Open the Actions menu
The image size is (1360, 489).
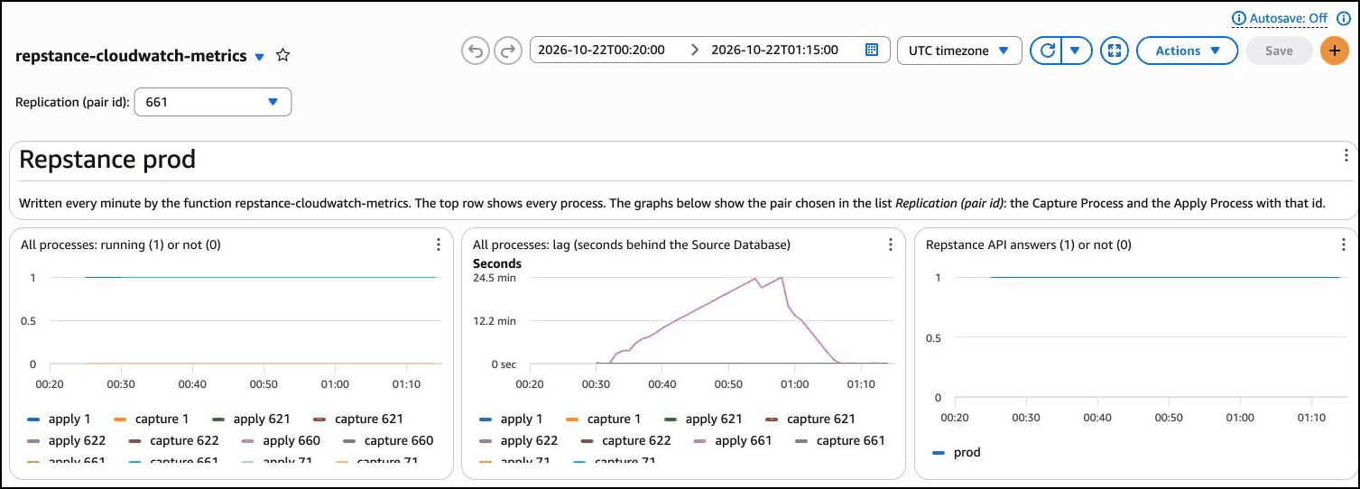pos(1187,51)
